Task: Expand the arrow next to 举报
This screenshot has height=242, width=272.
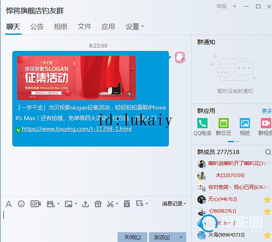Action: 235,7
